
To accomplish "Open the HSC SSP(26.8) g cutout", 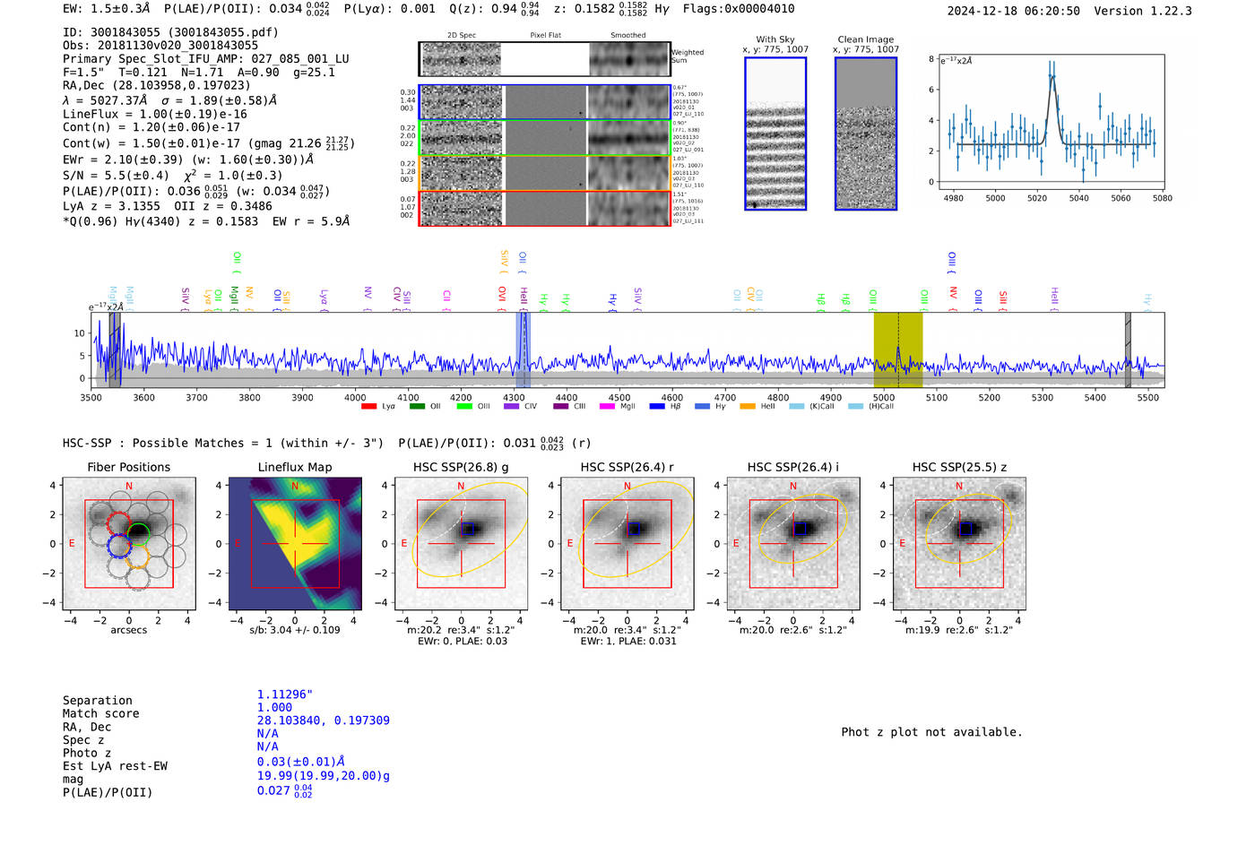I will click(x=461, y=544).
